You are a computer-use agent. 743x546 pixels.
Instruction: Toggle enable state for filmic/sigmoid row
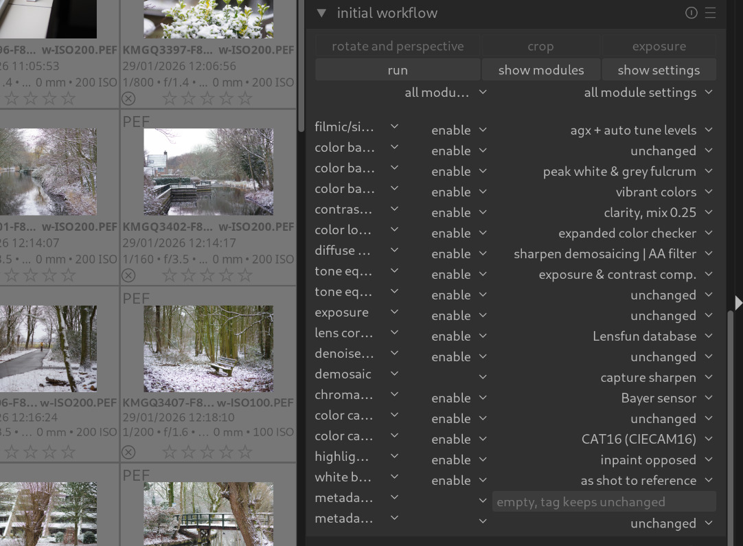458,130
